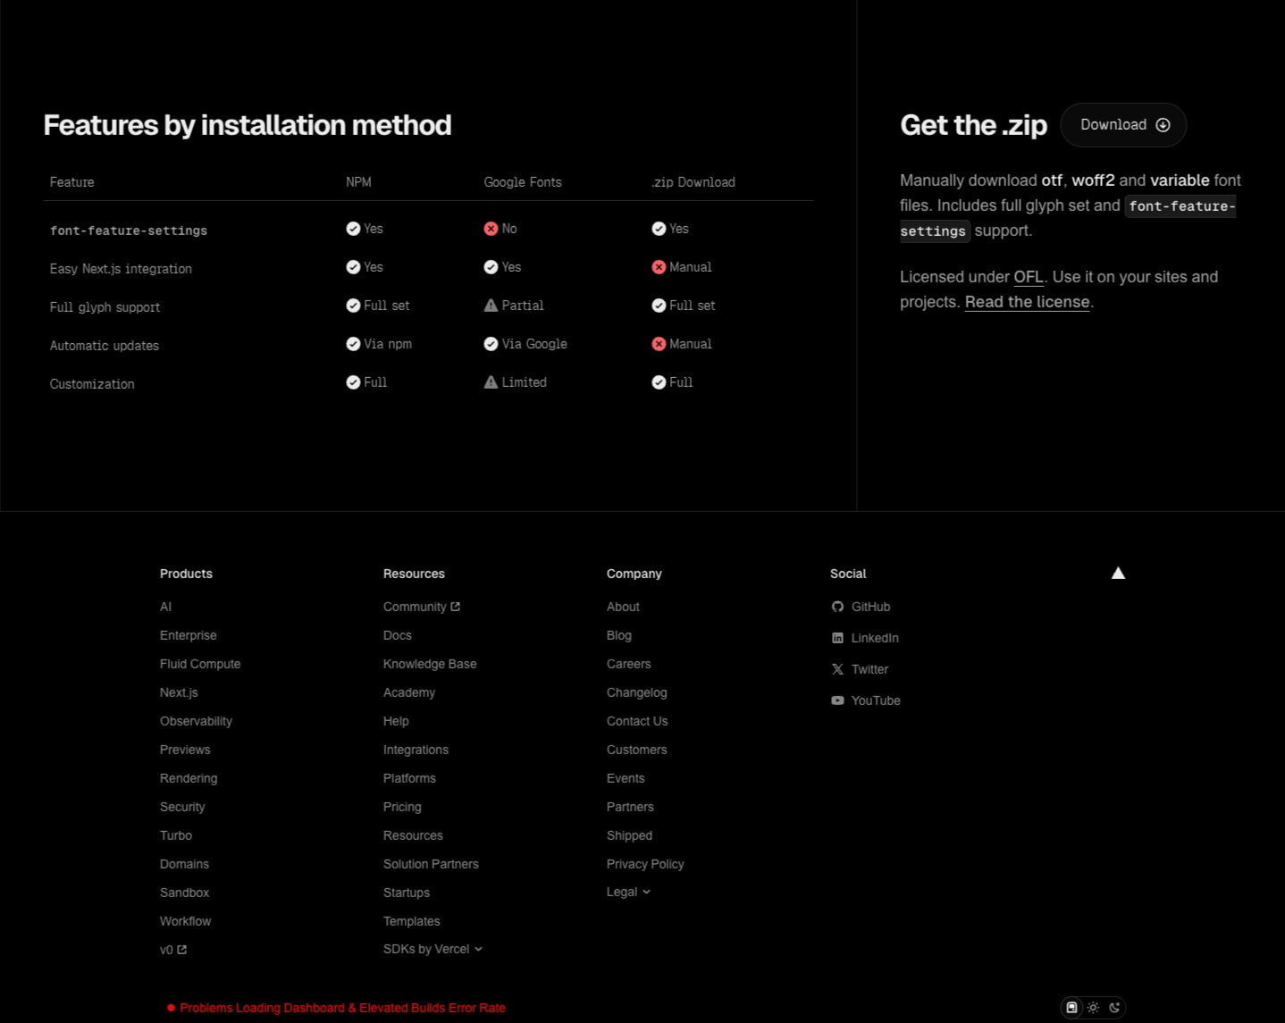The width and height of the screenshot is (1285, 1023).
Task: Open the Events link
Action: 626,778
